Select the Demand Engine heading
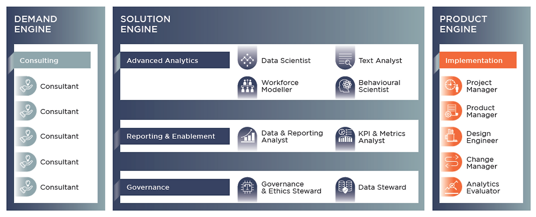Viewport: 536px width, 217px height. (x=36, y=24)
